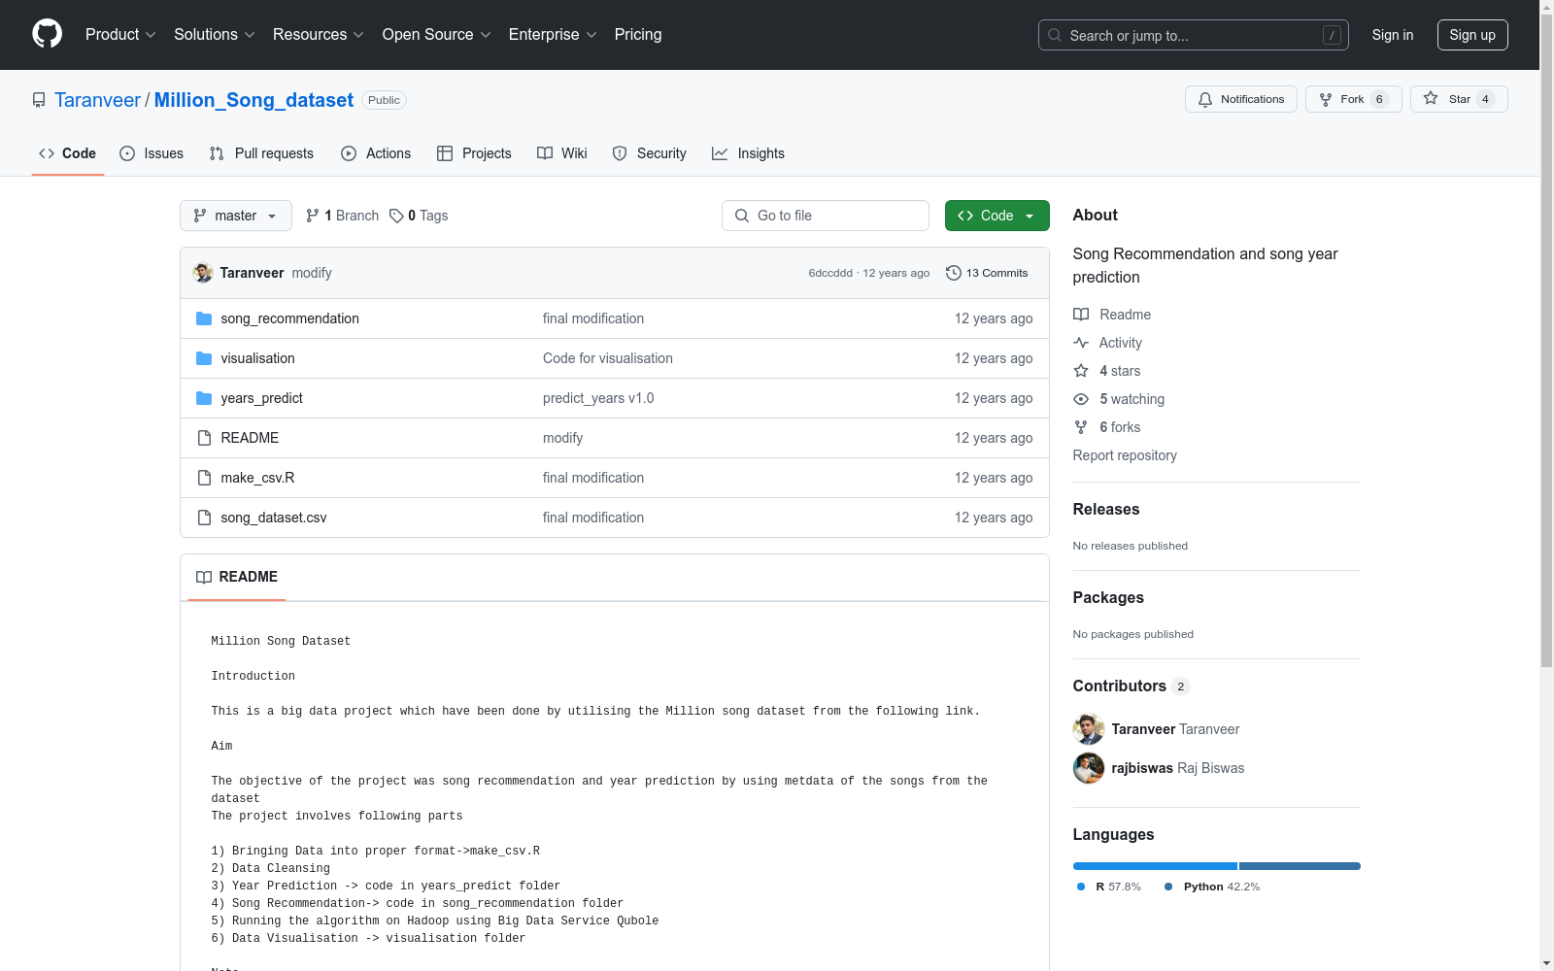This screenshot has height=971, width=1554.
Task: Open Taranveer's avatar in latest commit
Action: point(203,273)
